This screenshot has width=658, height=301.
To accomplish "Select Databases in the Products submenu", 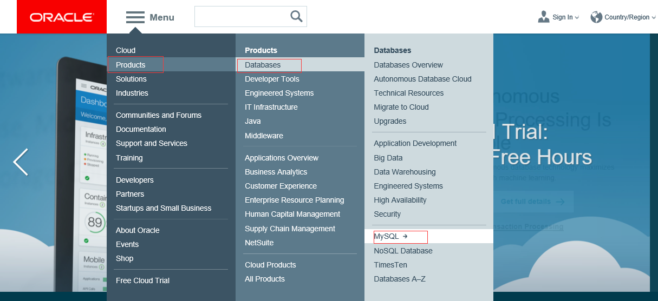I will click(263, 65).
